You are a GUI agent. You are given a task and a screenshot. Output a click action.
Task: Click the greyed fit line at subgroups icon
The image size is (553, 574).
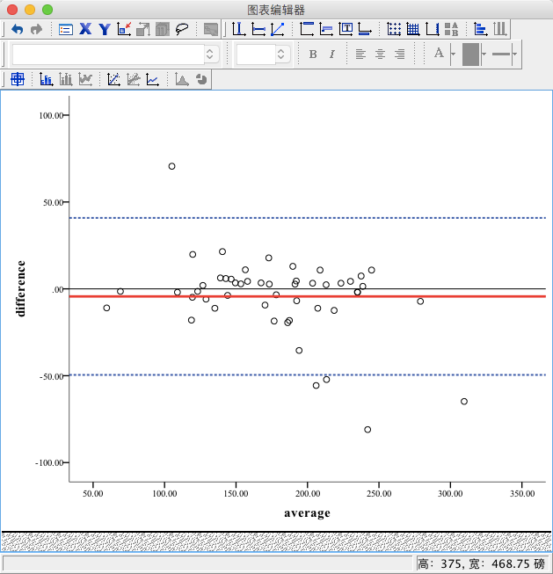[x=134, y=79]
